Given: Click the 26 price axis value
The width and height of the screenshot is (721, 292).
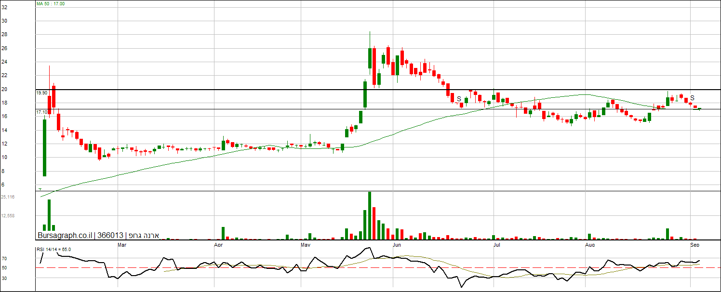Looking at the screenshot, I should pos(4,48).
